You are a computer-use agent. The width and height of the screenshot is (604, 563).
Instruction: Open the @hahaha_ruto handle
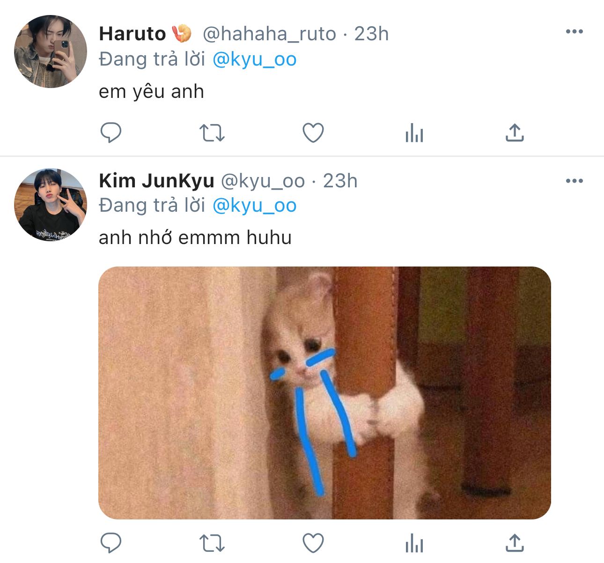click(x=269, y=34)
